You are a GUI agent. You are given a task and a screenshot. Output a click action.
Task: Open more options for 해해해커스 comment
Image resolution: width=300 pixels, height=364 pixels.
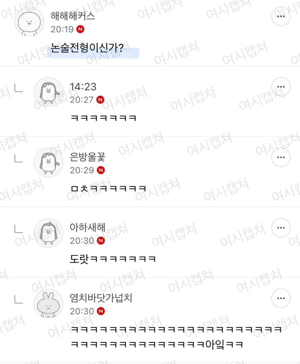(281, 16)
